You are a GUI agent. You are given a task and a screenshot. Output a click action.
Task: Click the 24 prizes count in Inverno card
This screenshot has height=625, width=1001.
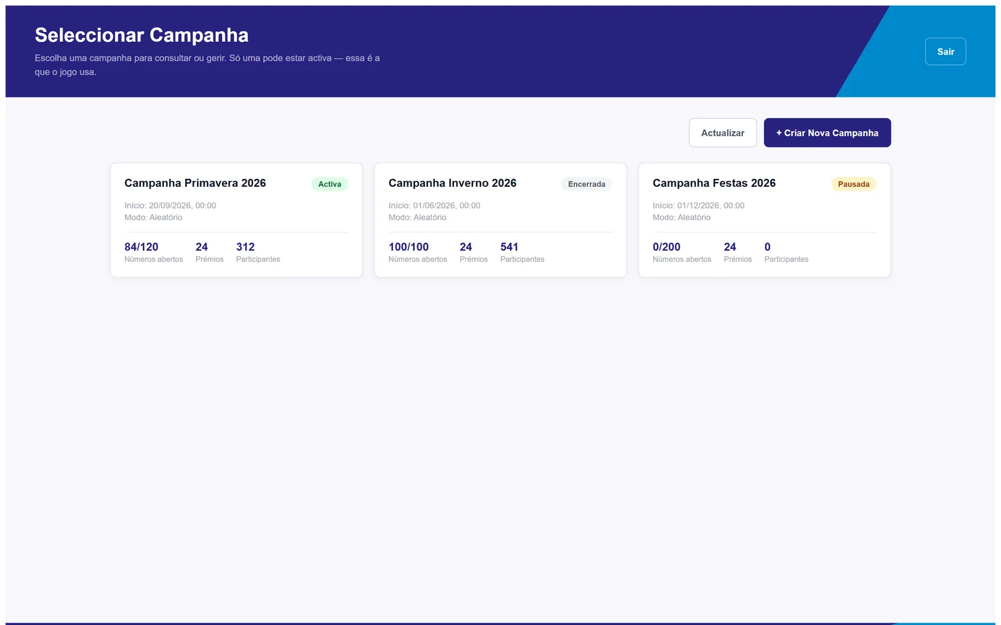[466, 247]
